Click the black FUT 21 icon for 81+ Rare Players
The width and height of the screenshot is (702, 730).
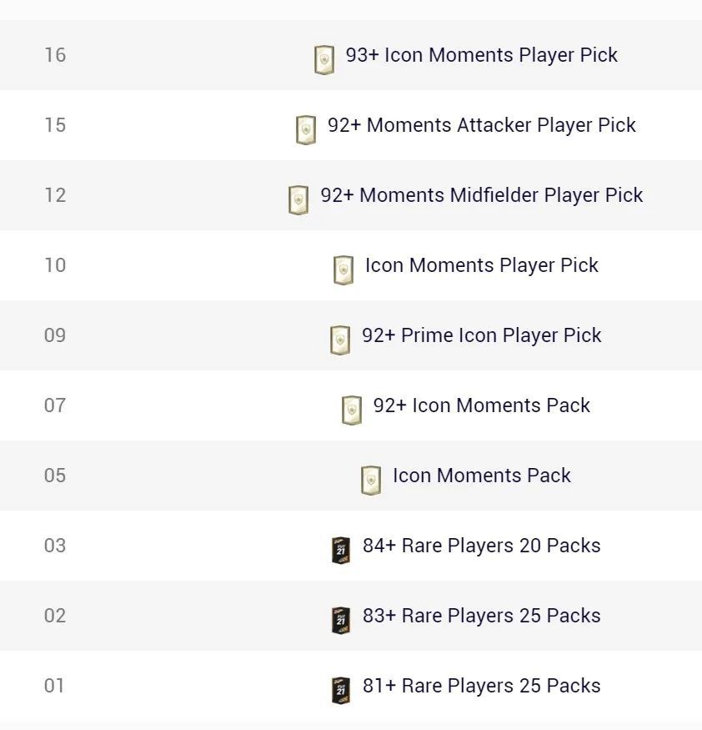pyautogui.click(x=341, y=691)
